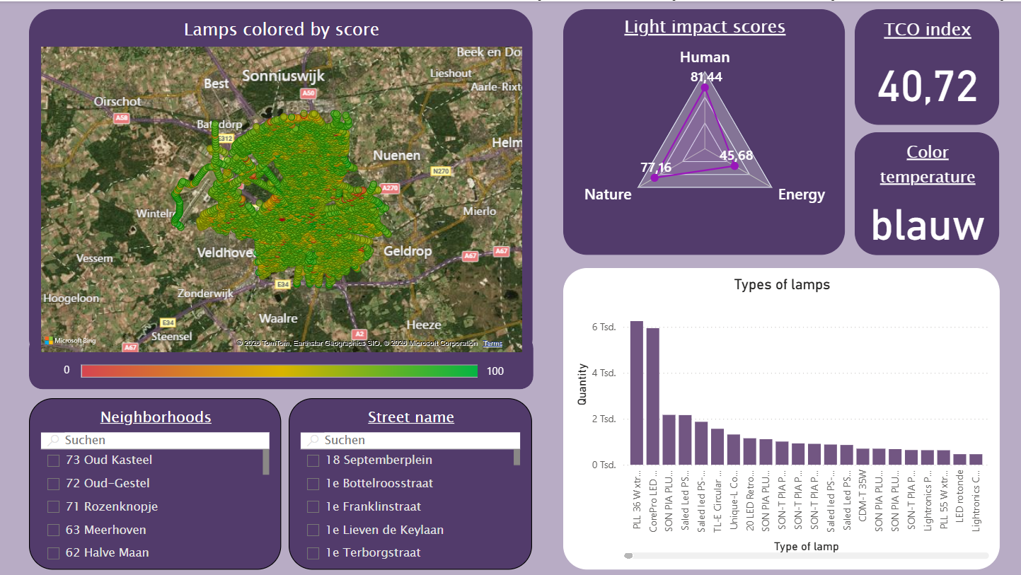Click the 0-100 score color gradient legend
Viewport: 1021px width, 575px height.
281,369
